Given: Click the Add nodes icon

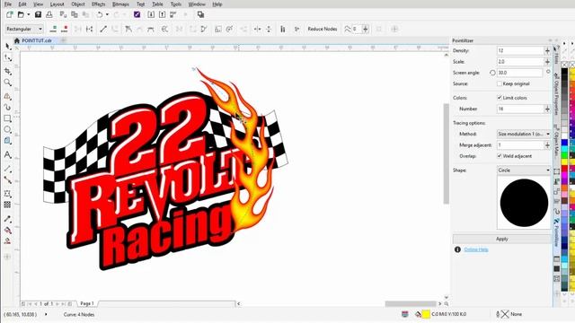Looking at the screenshot, I should (54, 29).
